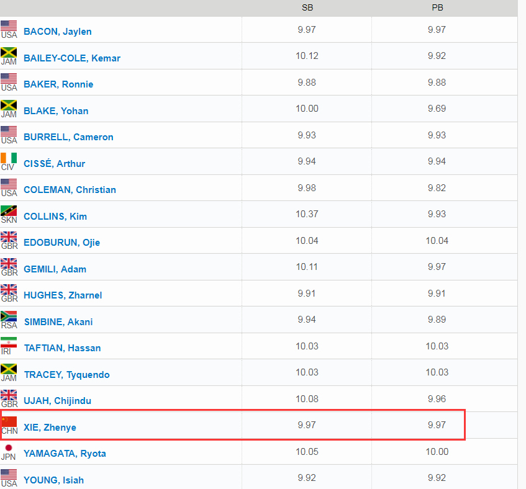Click the Ivory Coast flag beside CISSÉ
526x489 pixels.
click(9, 158)
